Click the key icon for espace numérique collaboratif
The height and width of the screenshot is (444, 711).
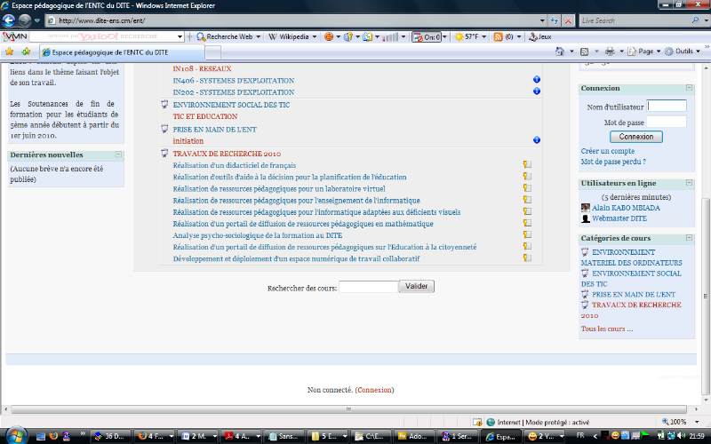(527, 258)
